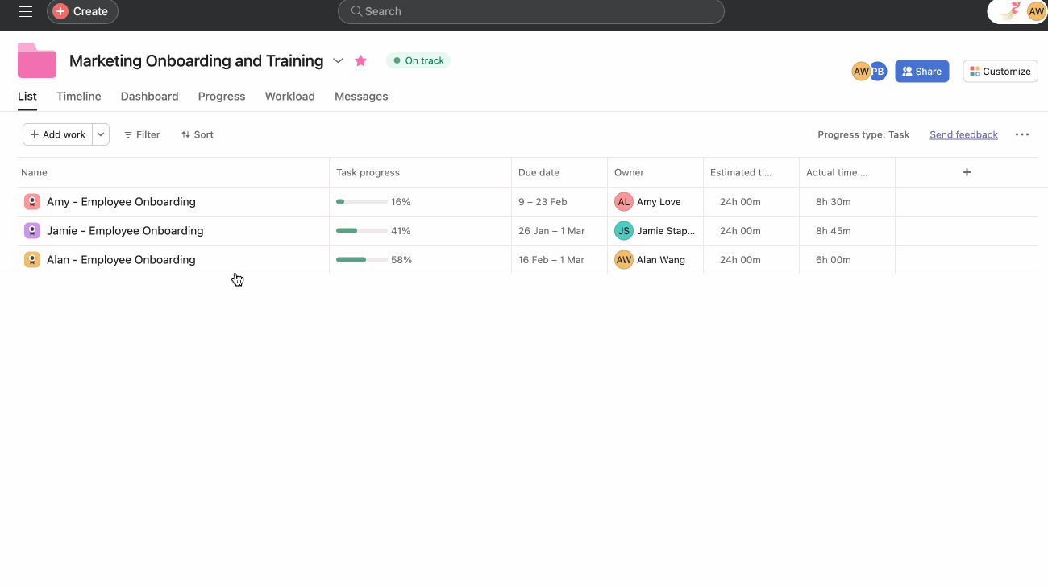Click the pink portfolio folder icon

37,61
